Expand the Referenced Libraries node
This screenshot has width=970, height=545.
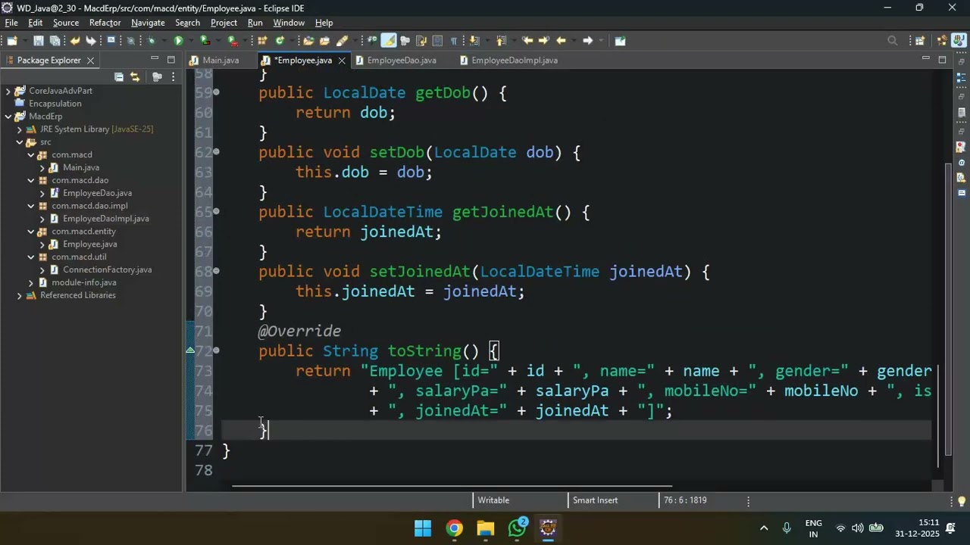point(20,295)
